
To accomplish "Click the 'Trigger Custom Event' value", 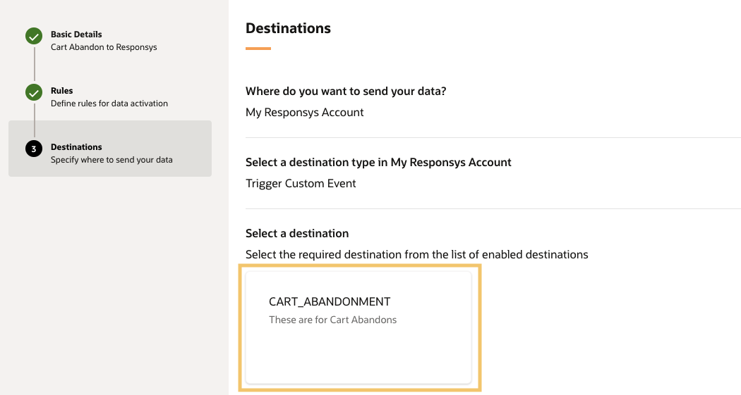I will [x=301, y=184].
